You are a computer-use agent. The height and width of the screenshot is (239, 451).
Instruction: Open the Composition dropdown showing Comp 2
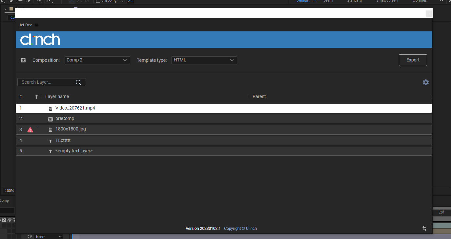(97, 60)
